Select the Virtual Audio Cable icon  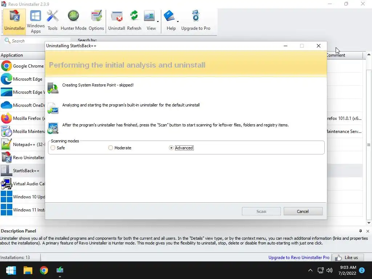(7, 183)
